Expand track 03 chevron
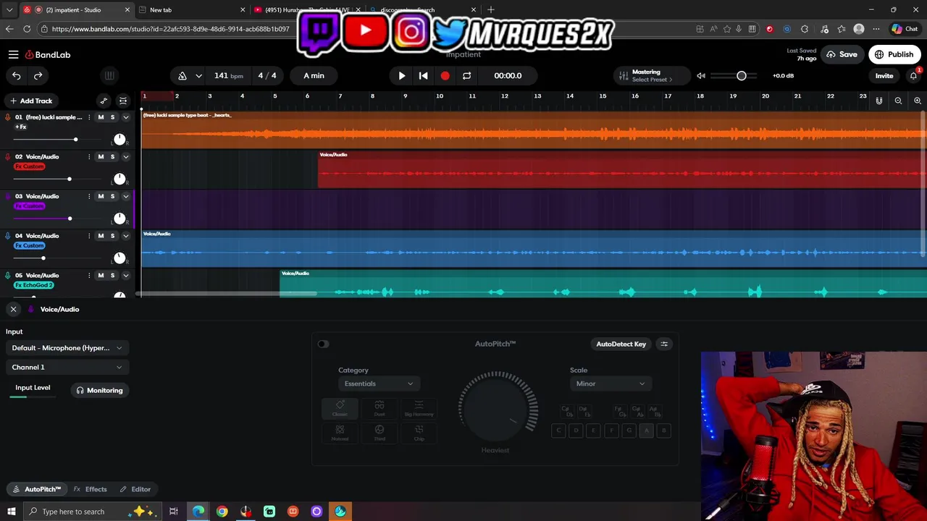Image resolution: width=927 pixels, height=521 pixels. click(125, 196)
